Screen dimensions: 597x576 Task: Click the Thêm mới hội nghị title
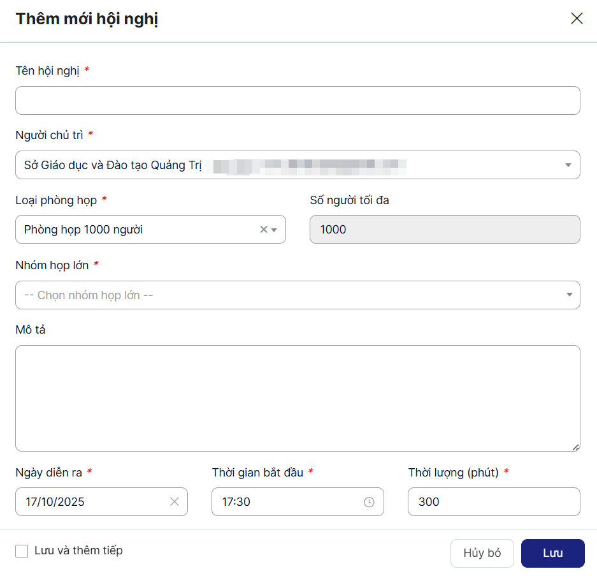pyautogui.click(x=87, y=19)
